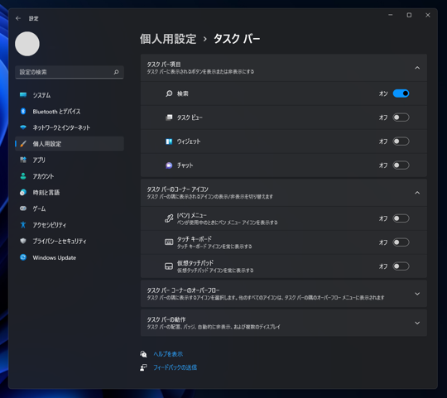447x398 pixels.
Task: Minimize the settings window
Action: coord(391,15)
